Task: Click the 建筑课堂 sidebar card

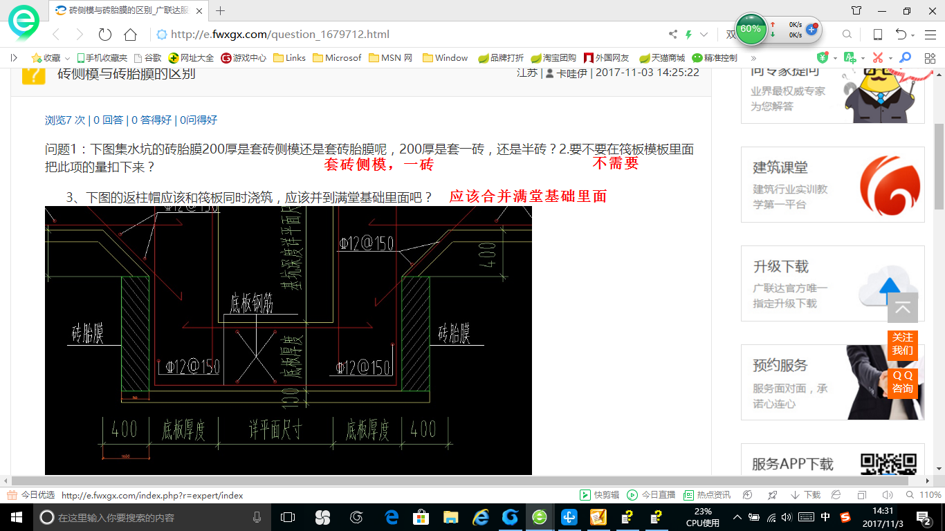Action: [833, 185]
